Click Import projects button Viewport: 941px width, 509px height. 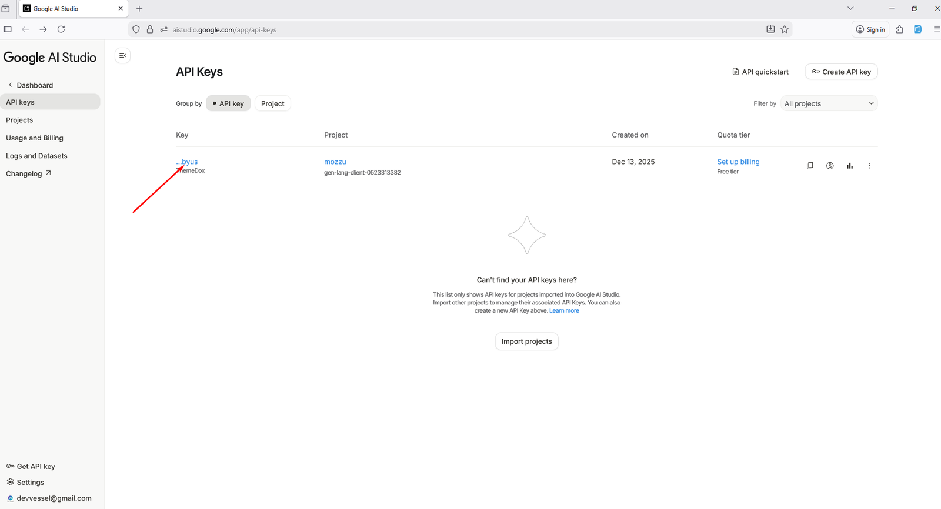click(x=526, y=341)
